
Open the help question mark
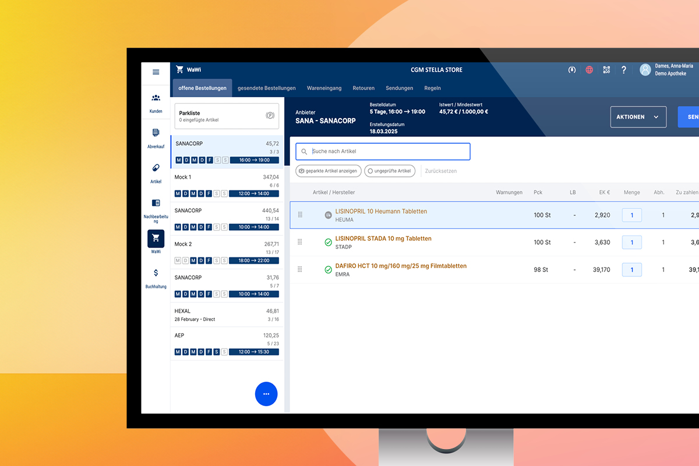(x=624, y=70)
